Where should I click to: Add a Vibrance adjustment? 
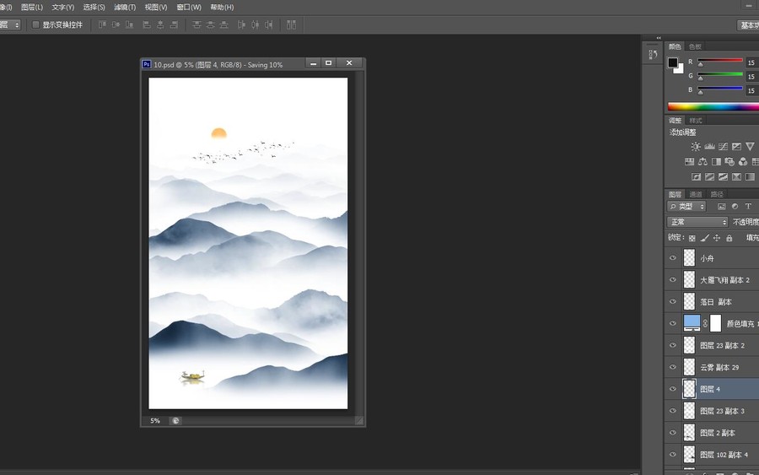[750, 146]
